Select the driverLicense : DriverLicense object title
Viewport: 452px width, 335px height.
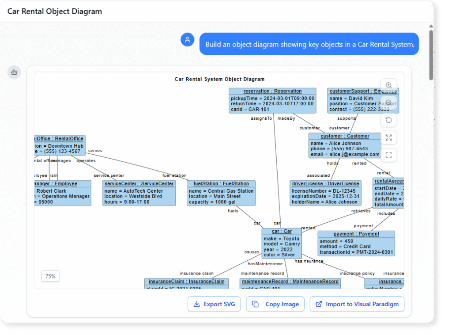(x=325, y=183)
